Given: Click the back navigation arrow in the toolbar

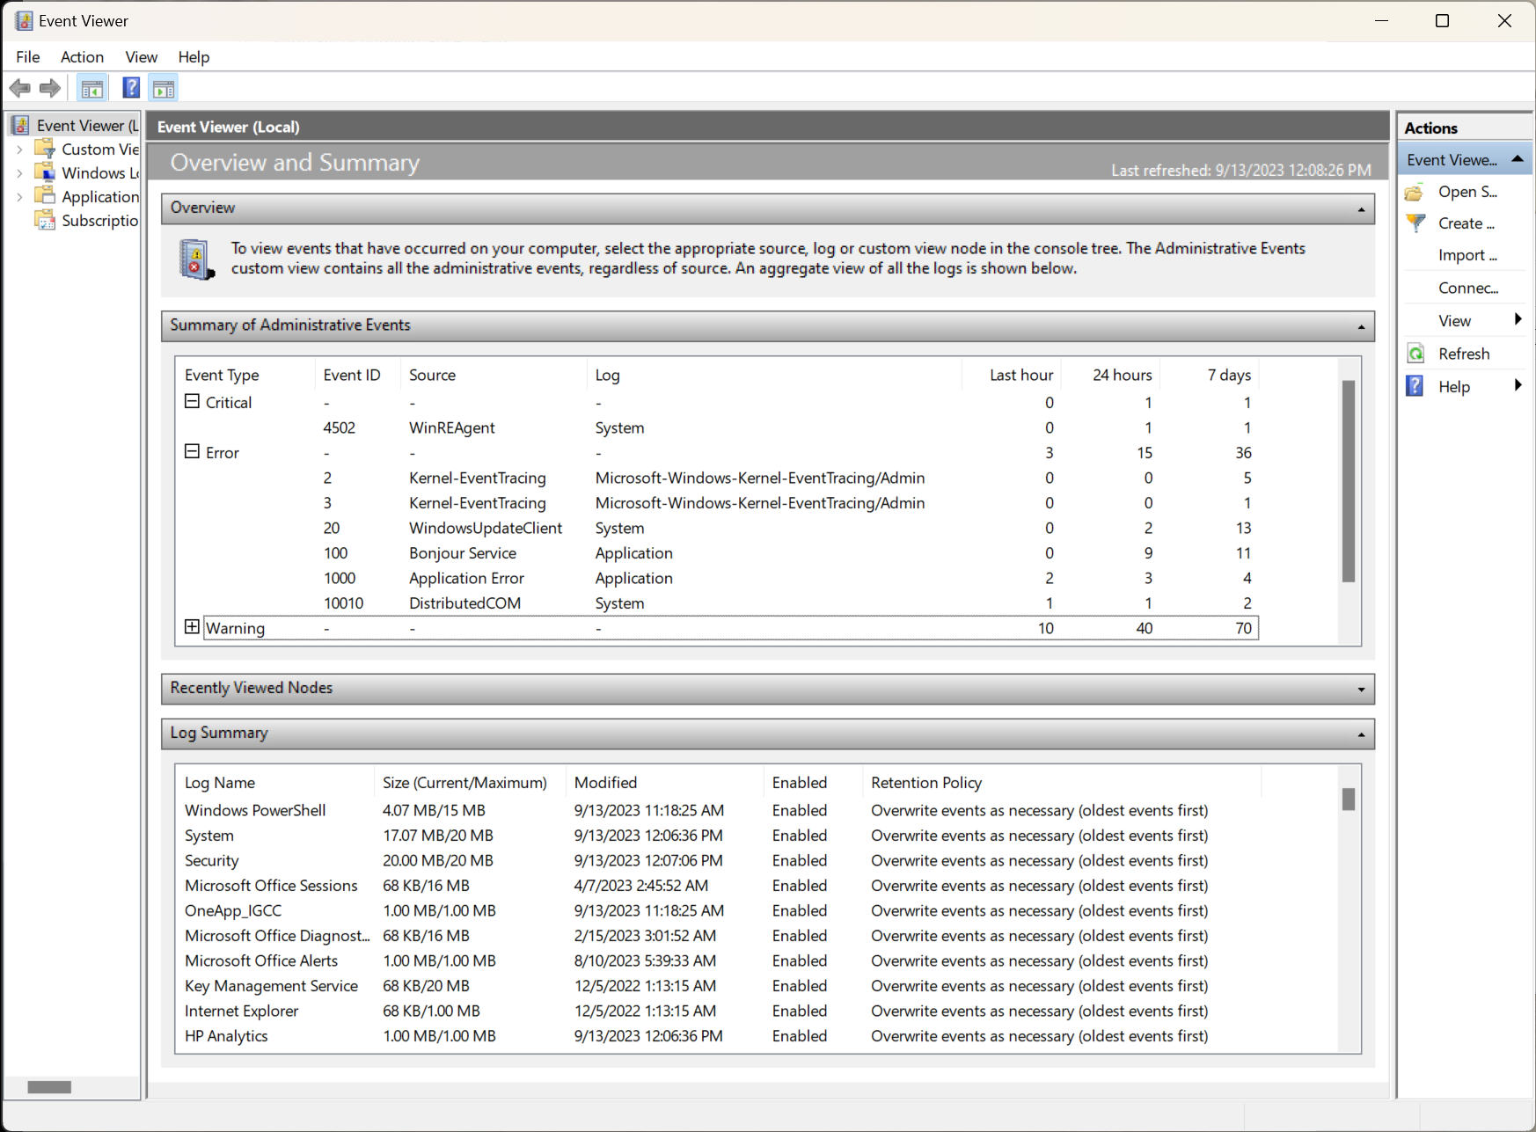Looking at the screenshot, I should click(x=19, y=87).
